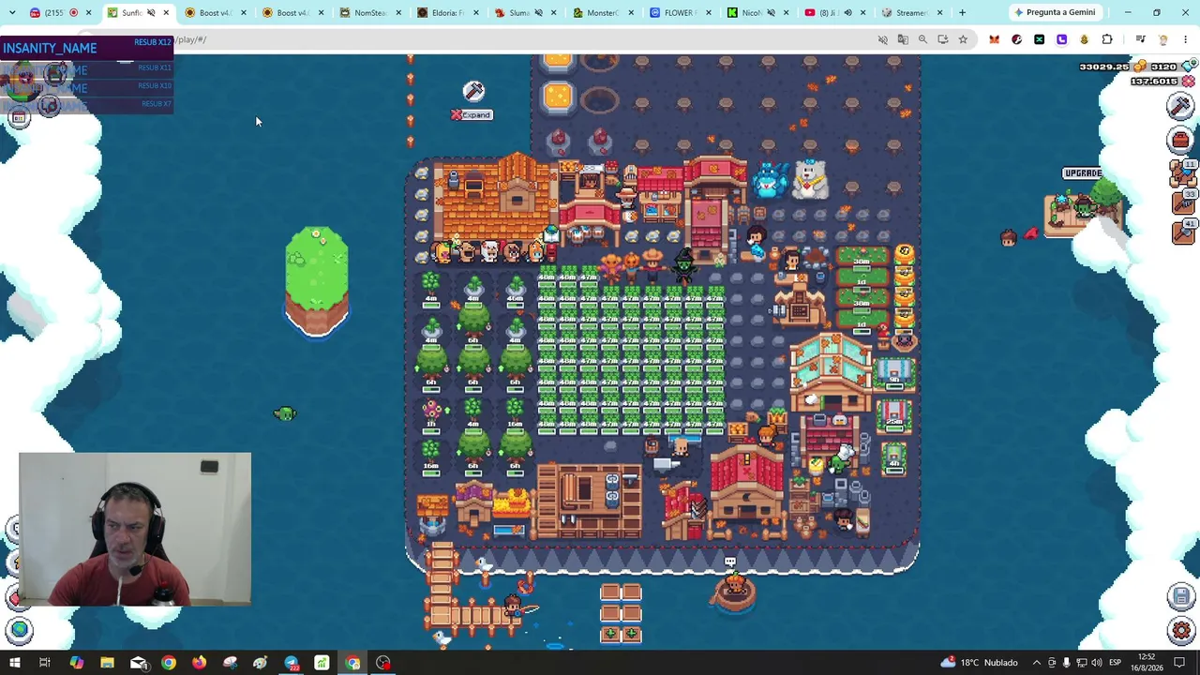Viewport: 1200px width, 675px height.
Task: Switch to the Eldoria browser tab
Action: pyautogui.click(x=448, y=12)
